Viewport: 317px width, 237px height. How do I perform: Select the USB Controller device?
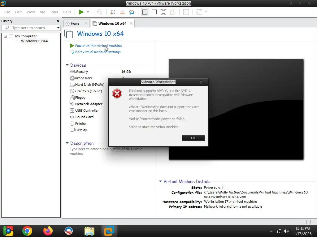pyautogui.click(x=87, y=110)
